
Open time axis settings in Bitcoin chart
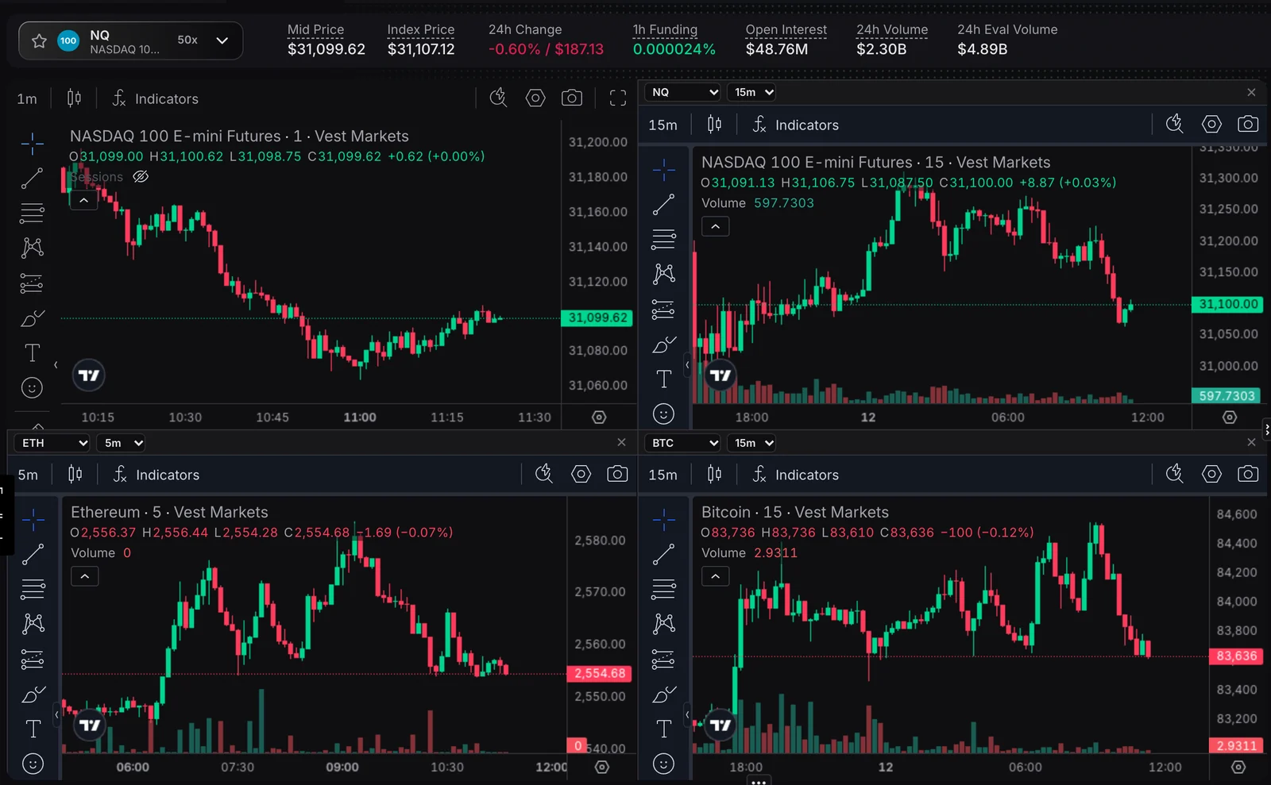[x=1238, y=767]
